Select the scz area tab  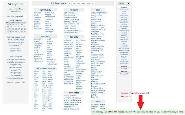[x=93, y=3]
